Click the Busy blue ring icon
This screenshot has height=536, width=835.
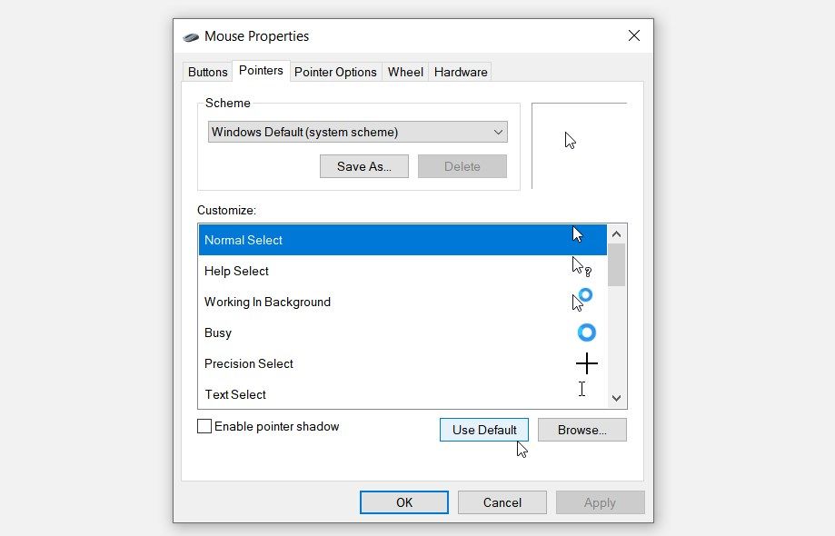586,333
